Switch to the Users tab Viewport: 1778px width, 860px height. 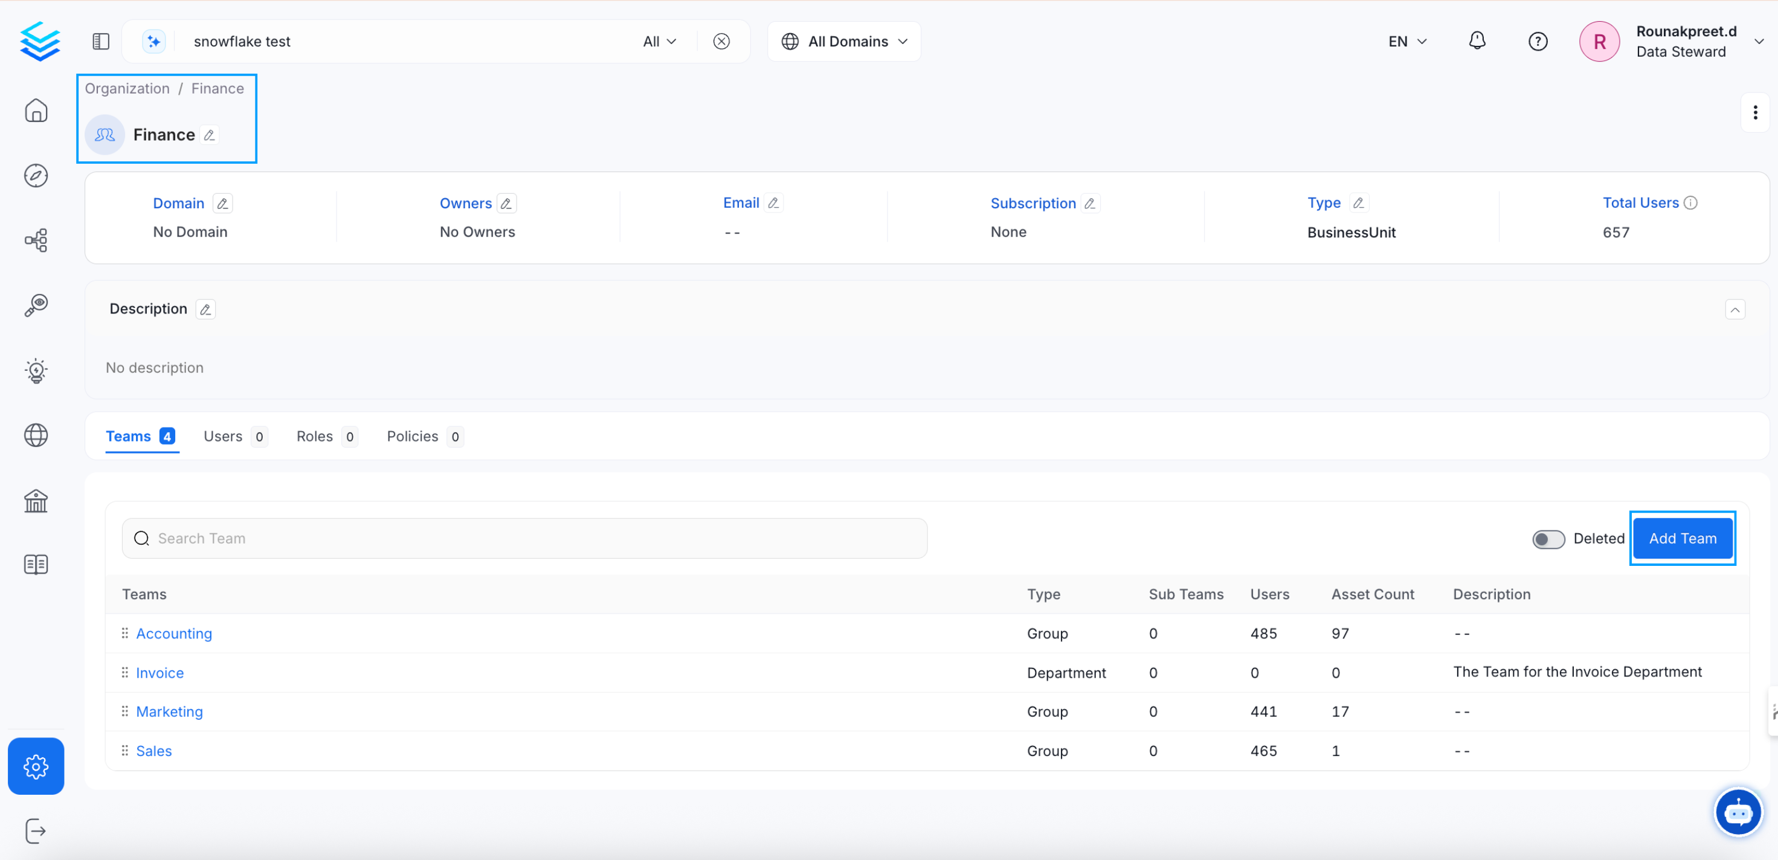[x=223, y=436]
